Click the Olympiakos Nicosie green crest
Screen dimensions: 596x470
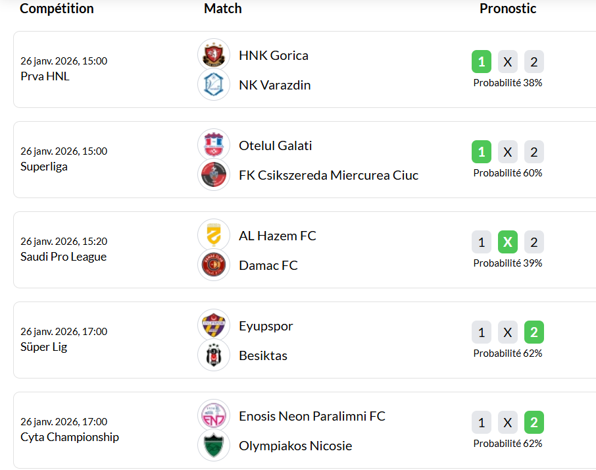(x=214, y=446)
